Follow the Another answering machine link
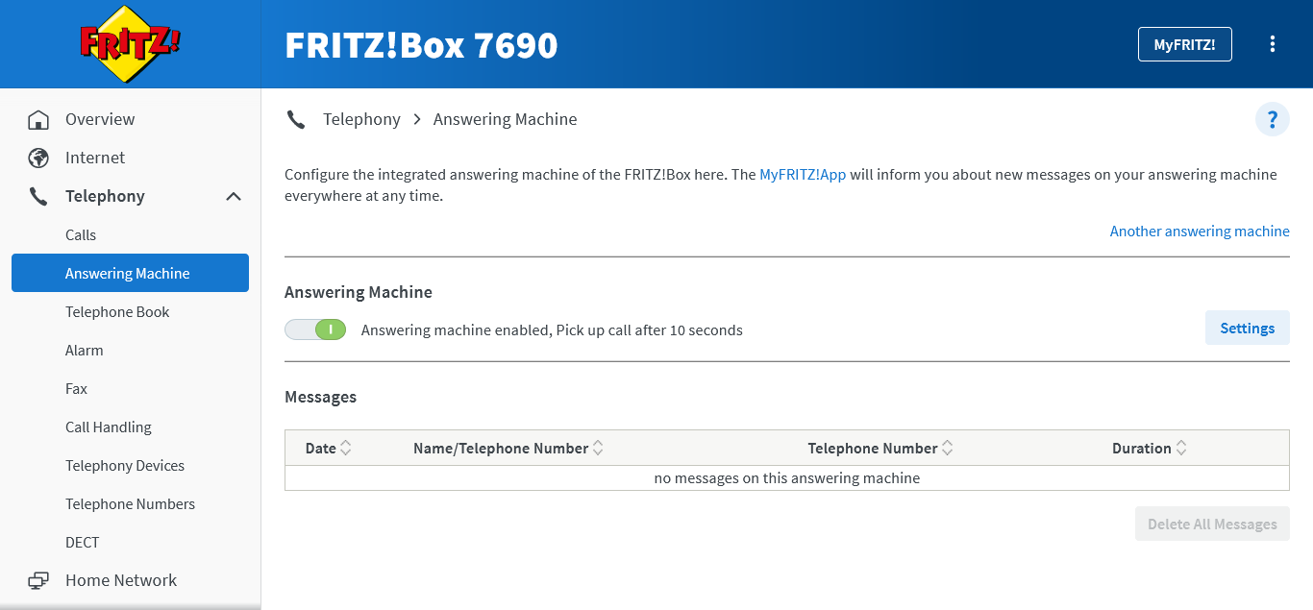This screenshot has height=610, width=1313. pyautogui.click(x=1200, y=232)
